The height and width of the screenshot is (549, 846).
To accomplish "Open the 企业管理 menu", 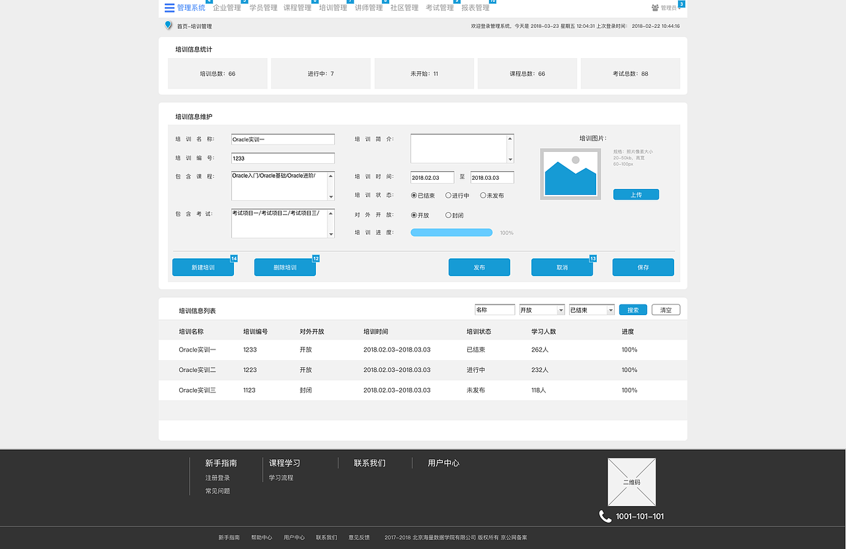I will (x=227, y=8).
